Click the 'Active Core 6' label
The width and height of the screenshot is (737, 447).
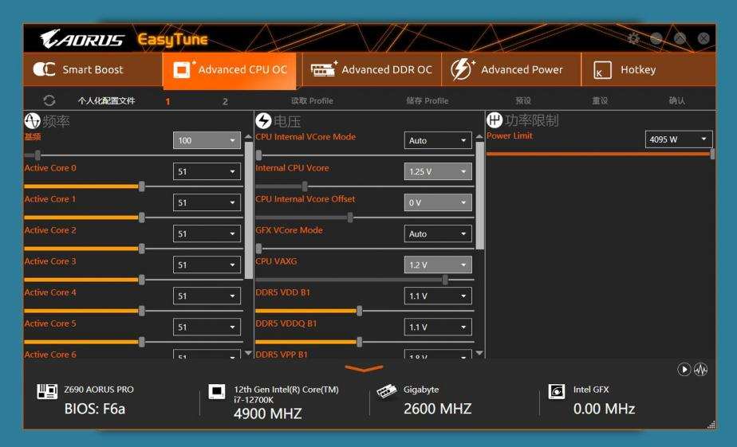pyautogui.click(x=50, y=355)
